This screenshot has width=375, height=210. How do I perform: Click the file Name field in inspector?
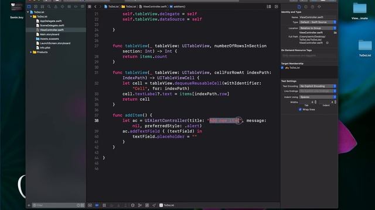click(x=318, y=17)
